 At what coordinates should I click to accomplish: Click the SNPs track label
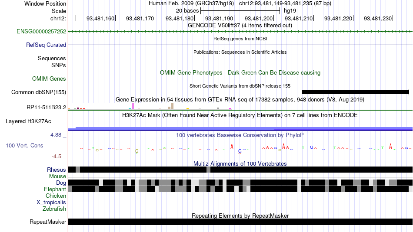click(x=59, y=65)
